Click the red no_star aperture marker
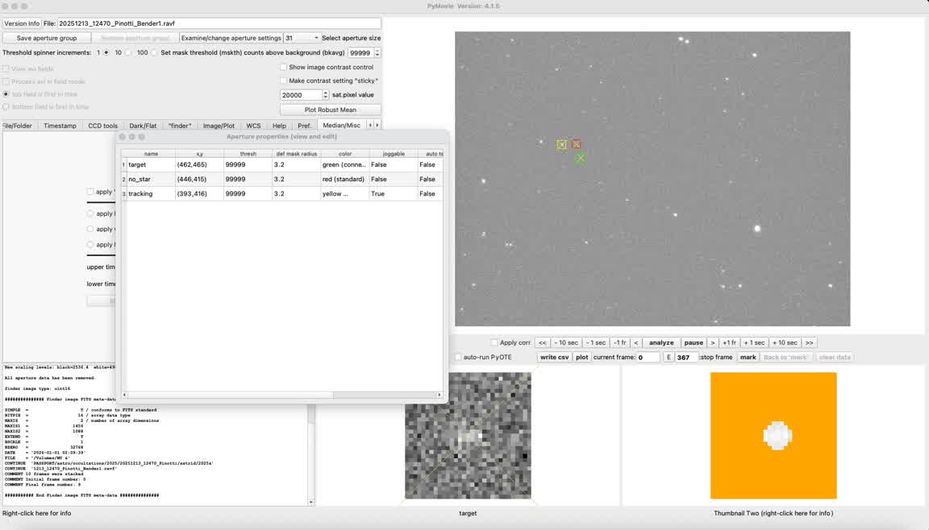This screenshot has height=530, width=929. 576,144
